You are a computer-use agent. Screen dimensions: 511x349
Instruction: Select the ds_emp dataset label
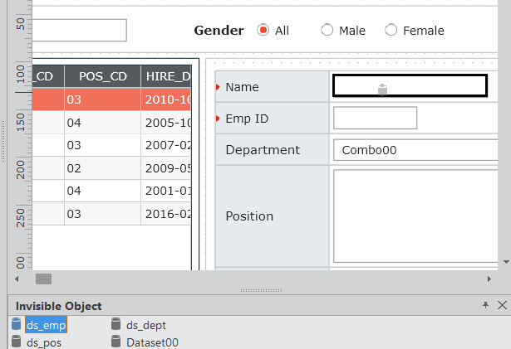coord(47,325)
